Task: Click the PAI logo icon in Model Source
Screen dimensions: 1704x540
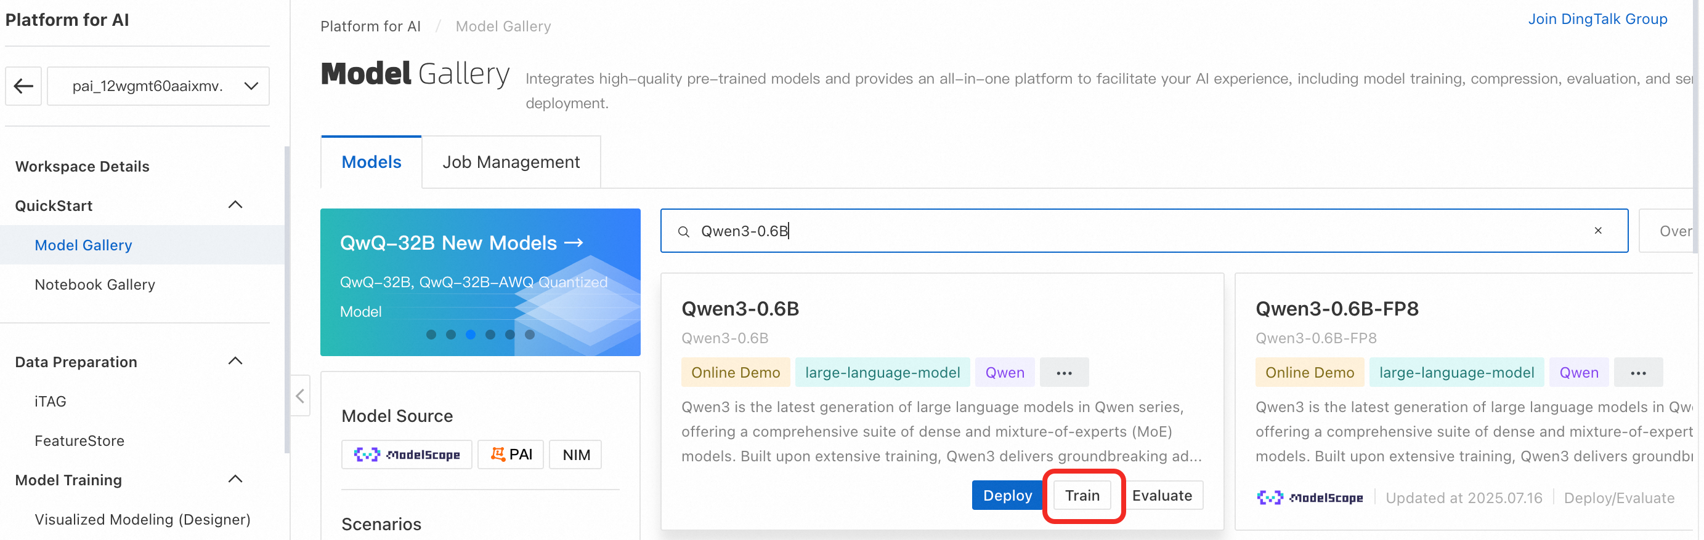Action: [x=497, y=454]
